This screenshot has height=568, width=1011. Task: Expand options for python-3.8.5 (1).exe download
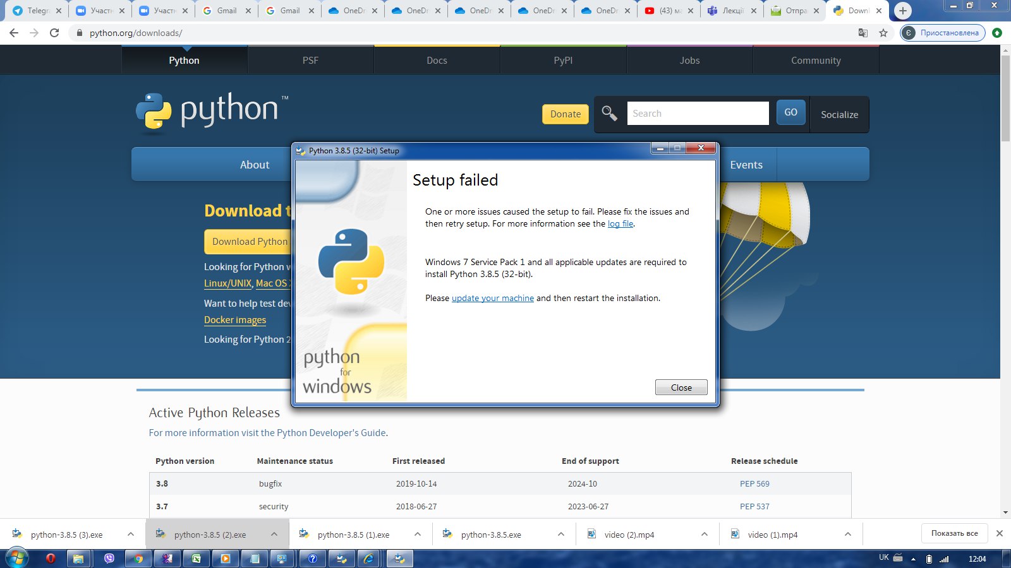pyautogui.click(x=418, y=534)
